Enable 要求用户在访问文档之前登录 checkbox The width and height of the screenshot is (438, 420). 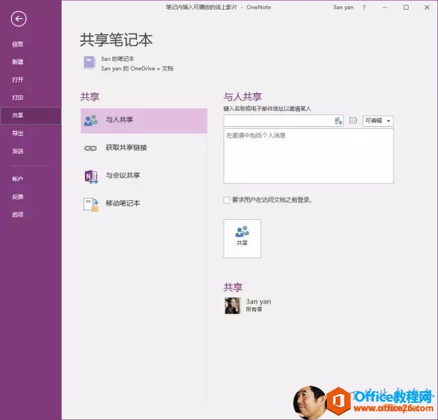point(227,200)
